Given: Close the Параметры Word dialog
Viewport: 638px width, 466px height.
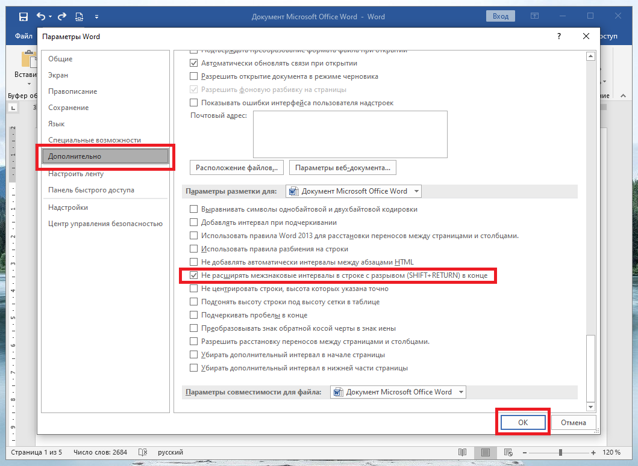Looking at the screenshot, I should [586, 36].
